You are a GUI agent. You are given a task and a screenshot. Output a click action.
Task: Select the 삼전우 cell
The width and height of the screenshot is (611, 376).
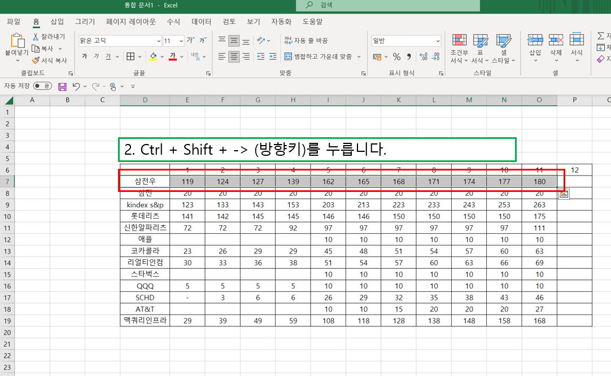[x=145, y=182]
